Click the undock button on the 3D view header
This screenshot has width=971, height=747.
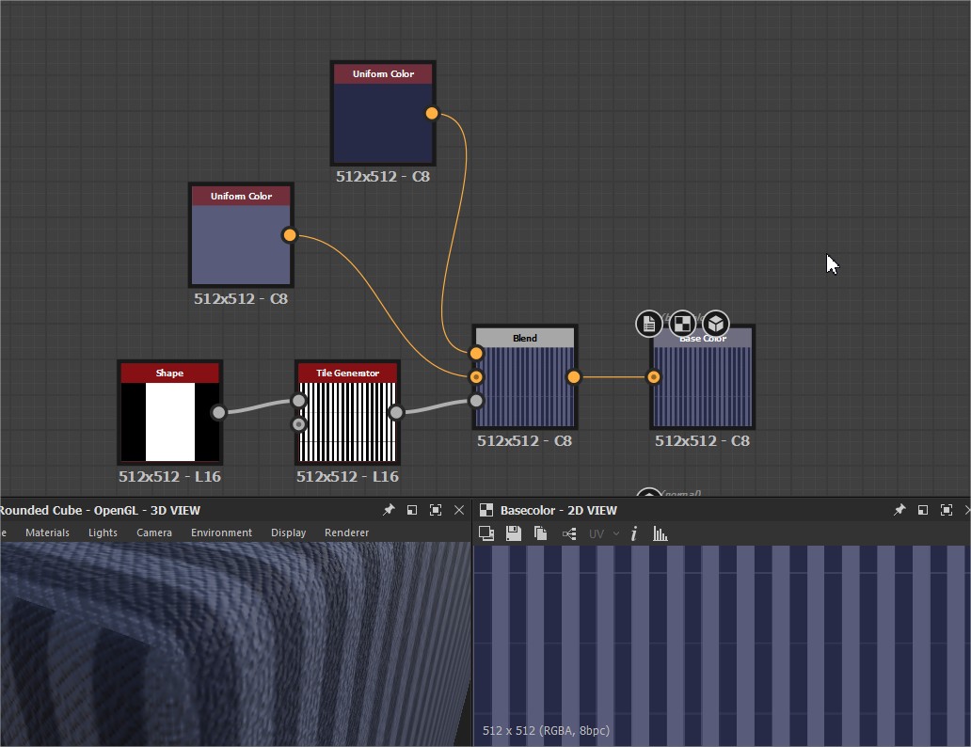(412, 509)
